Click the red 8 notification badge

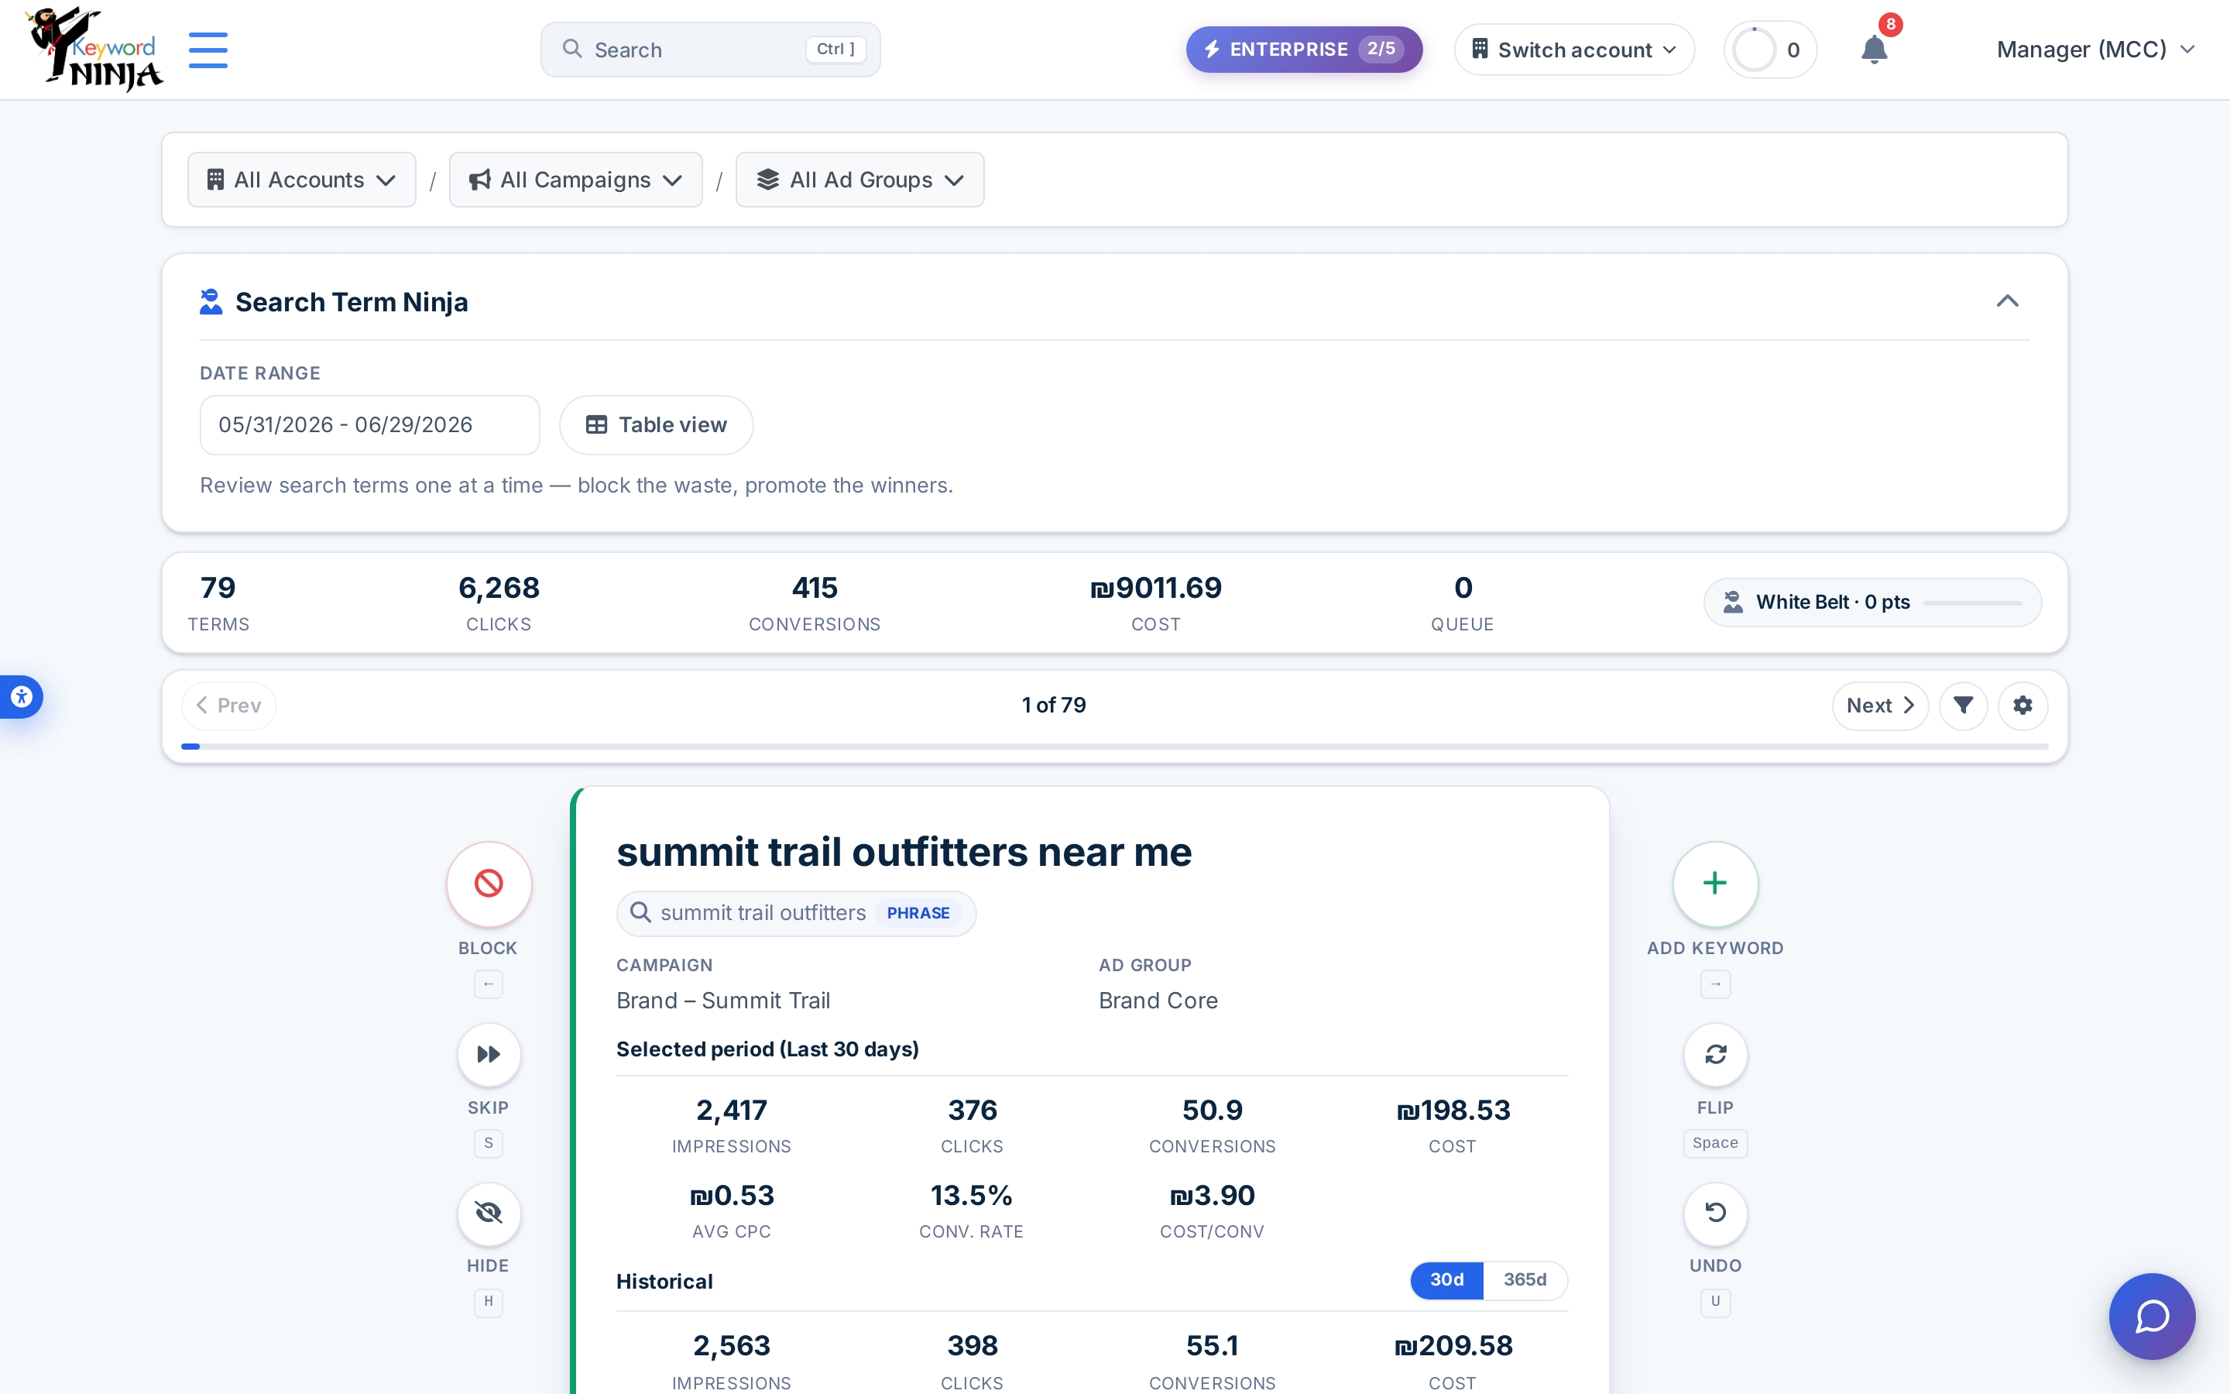point(1890,24)
